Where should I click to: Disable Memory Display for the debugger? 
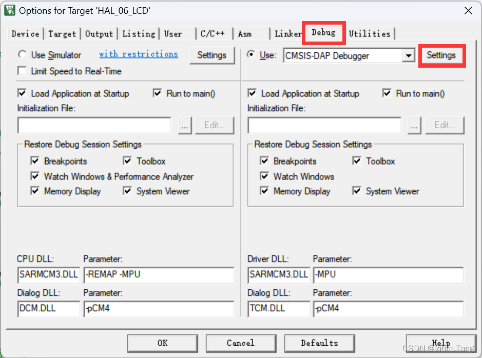pos(264,191)
